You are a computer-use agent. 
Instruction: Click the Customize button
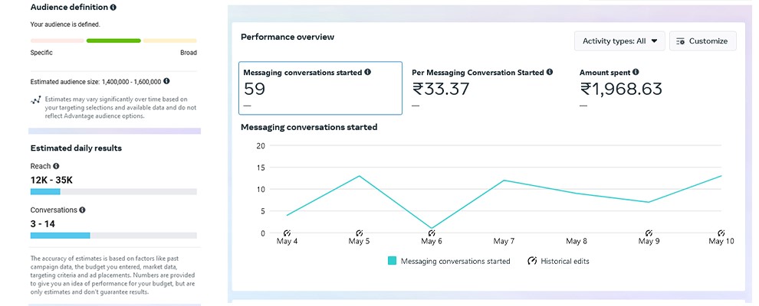tap(702, 41)
